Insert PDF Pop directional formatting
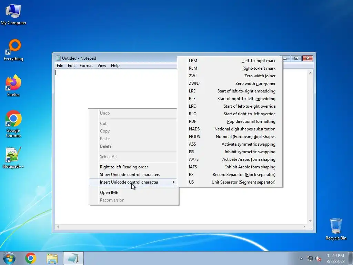The width and height of the screenshot is (353, 265). [x=230, y=121]
